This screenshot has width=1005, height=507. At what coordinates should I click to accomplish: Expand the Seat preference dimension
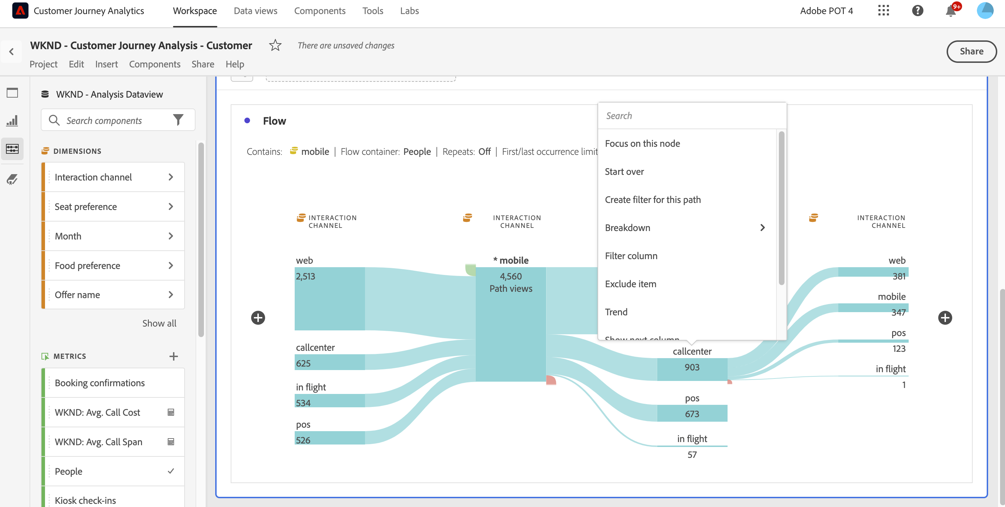coord(171,206)
